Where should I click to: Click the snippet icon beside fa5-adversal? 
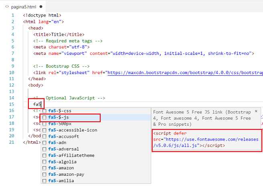click(x=44, y=149)
